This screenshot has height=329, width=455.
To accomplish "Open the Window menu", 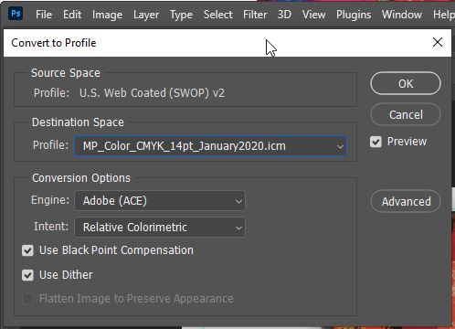I will [x=402, y=15].
